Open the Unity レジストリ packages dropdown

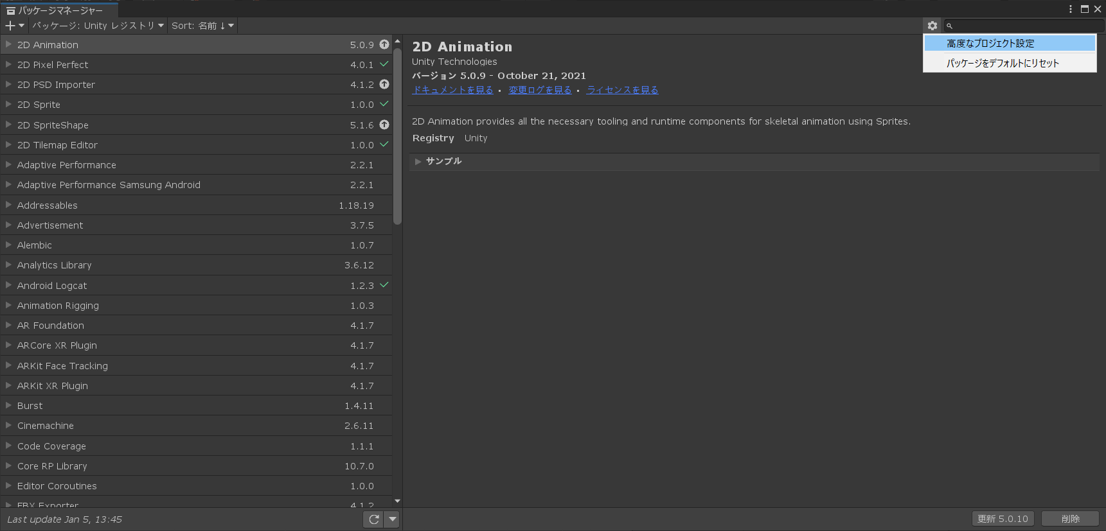tap(98, 26)
